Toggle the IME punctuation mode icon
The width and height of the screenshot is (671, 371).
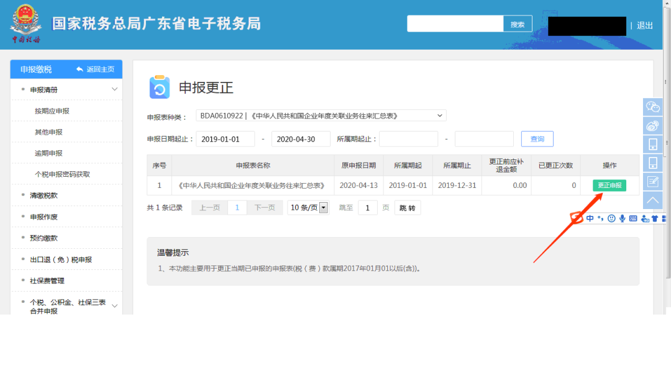point(601,218)
